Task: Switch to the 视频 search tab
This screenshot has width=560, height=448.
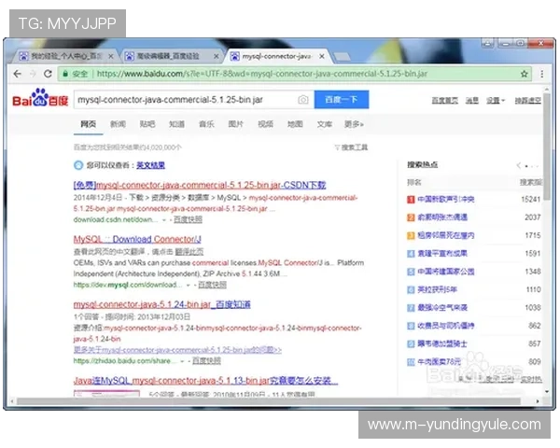Action: (265, 124)
